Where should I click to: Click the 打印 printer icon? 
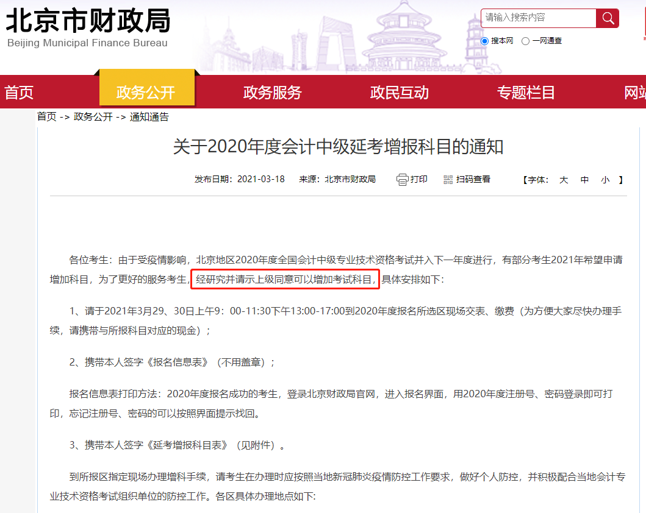(x=402, y=180)
